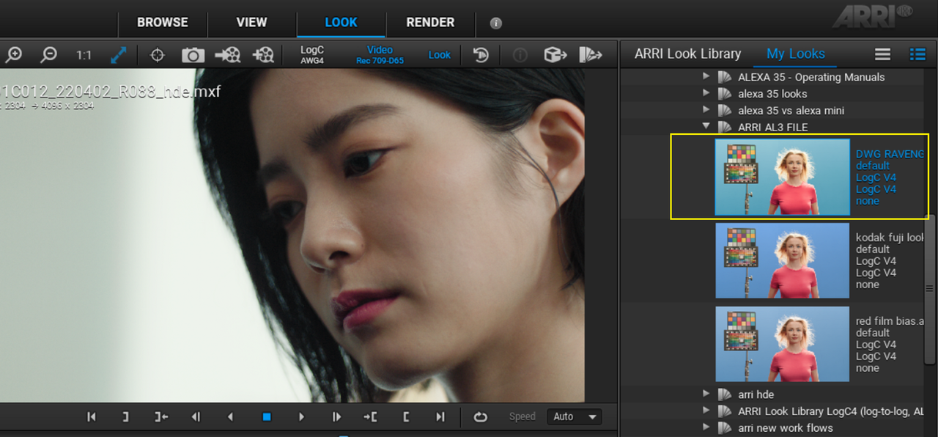Viewport: 938px width, 437px height.
Task: Click the plus film reel icon
Action: click(x=263, y=55)
